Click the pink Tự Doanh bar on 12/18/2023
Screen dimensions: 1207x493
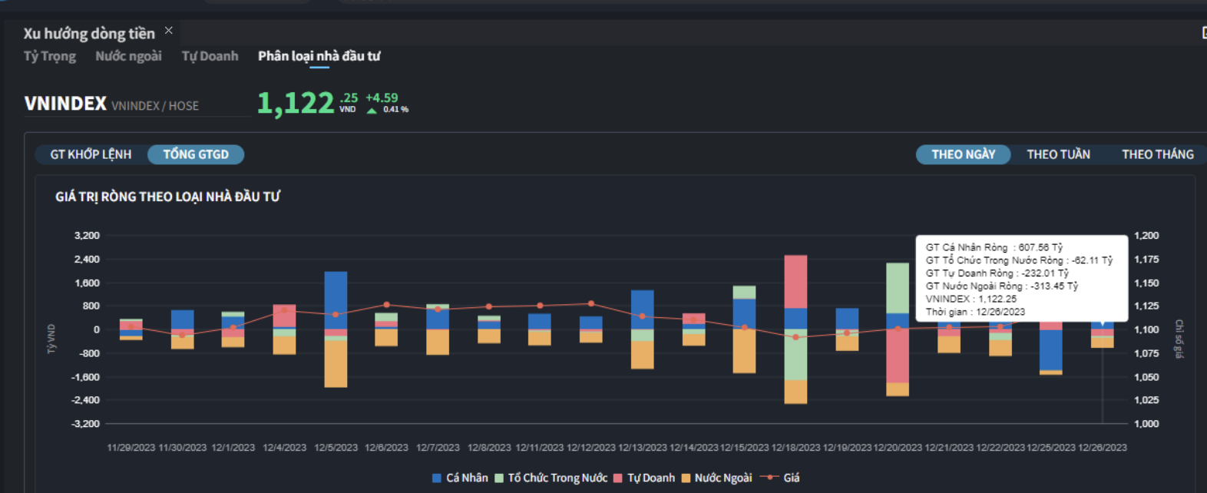[795, 281]
